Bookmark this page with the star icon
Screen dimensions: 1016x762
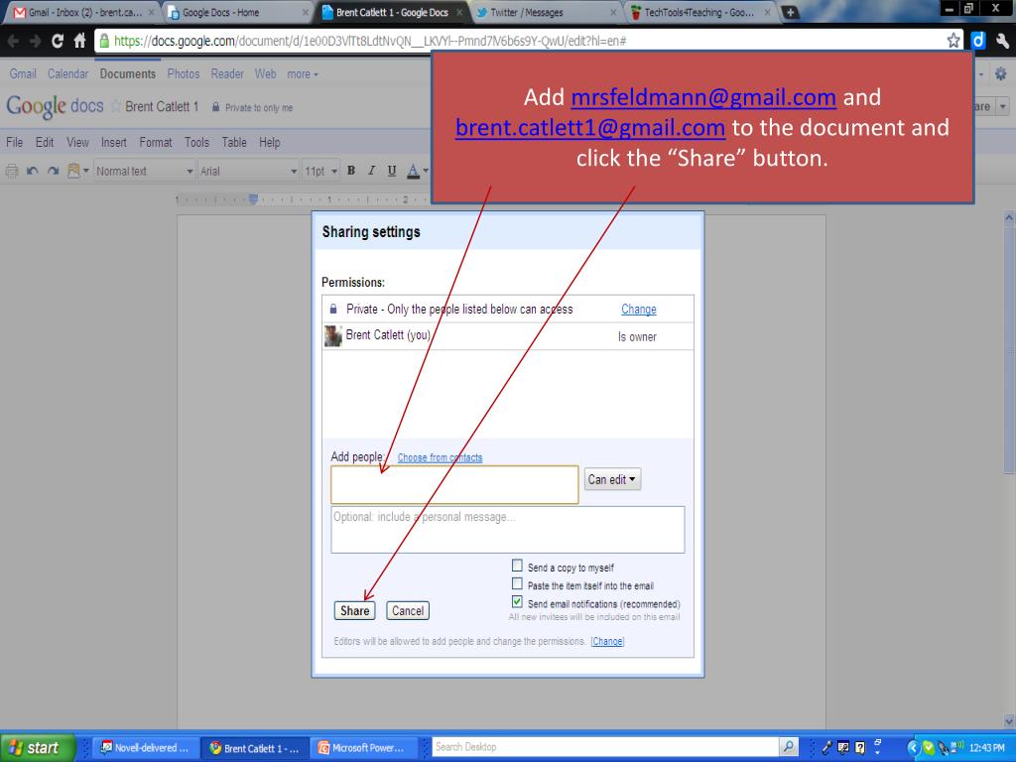coord(953,41)
